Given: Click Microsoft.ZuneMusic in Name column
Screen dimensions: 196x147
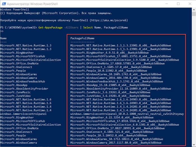Looking at the screenshot, I should point(15,92).
